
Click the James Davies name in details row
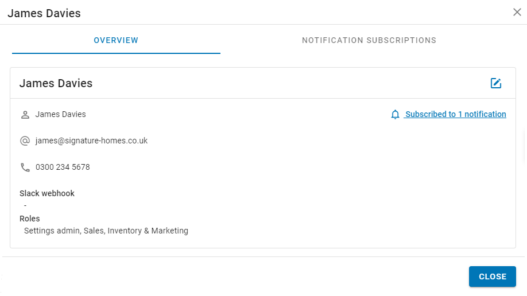60,114
